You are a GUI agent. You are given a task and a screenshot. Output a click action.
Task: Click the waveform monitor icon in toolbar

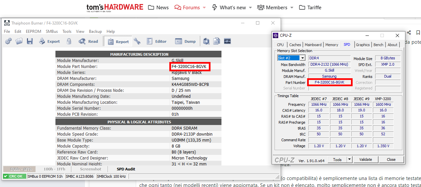pyautogui.click(x=227, y=41)
